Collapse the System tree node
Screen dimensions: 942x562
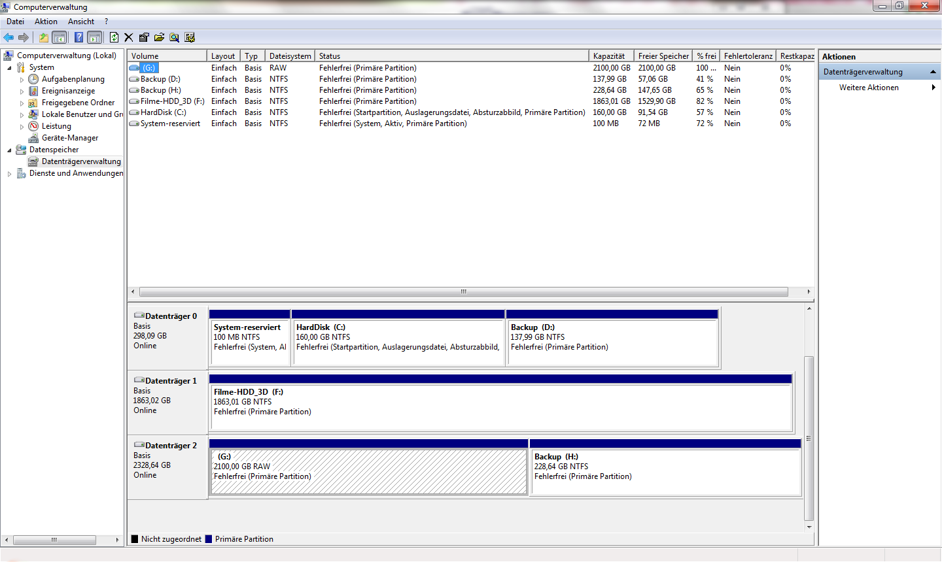point(9,68)
